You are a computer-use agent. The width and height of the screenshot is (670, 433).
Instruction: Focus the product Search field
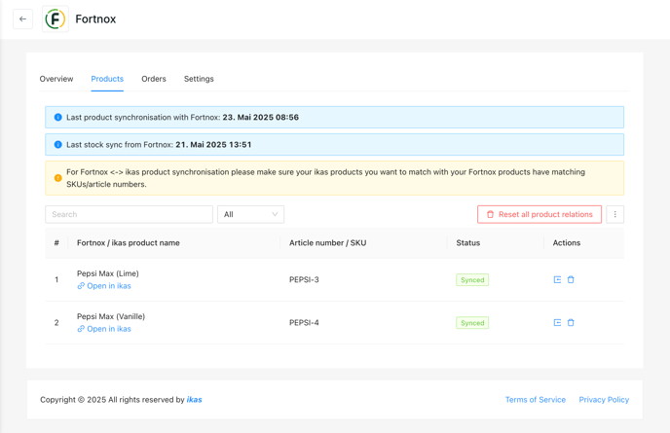point(129,214)
